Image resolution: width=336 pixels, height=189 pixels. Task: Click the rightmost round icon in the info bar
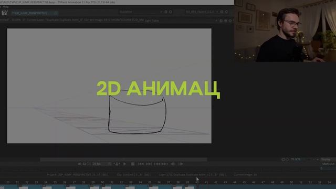click(230, 20)
